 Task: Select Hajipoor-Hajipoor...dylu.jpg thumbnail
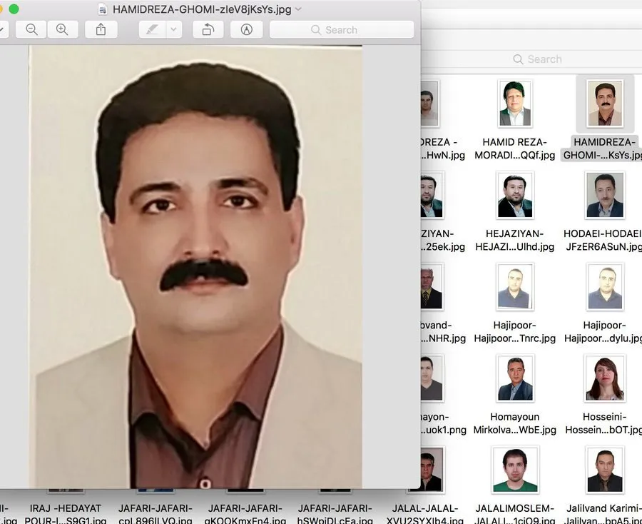(605, 287)
